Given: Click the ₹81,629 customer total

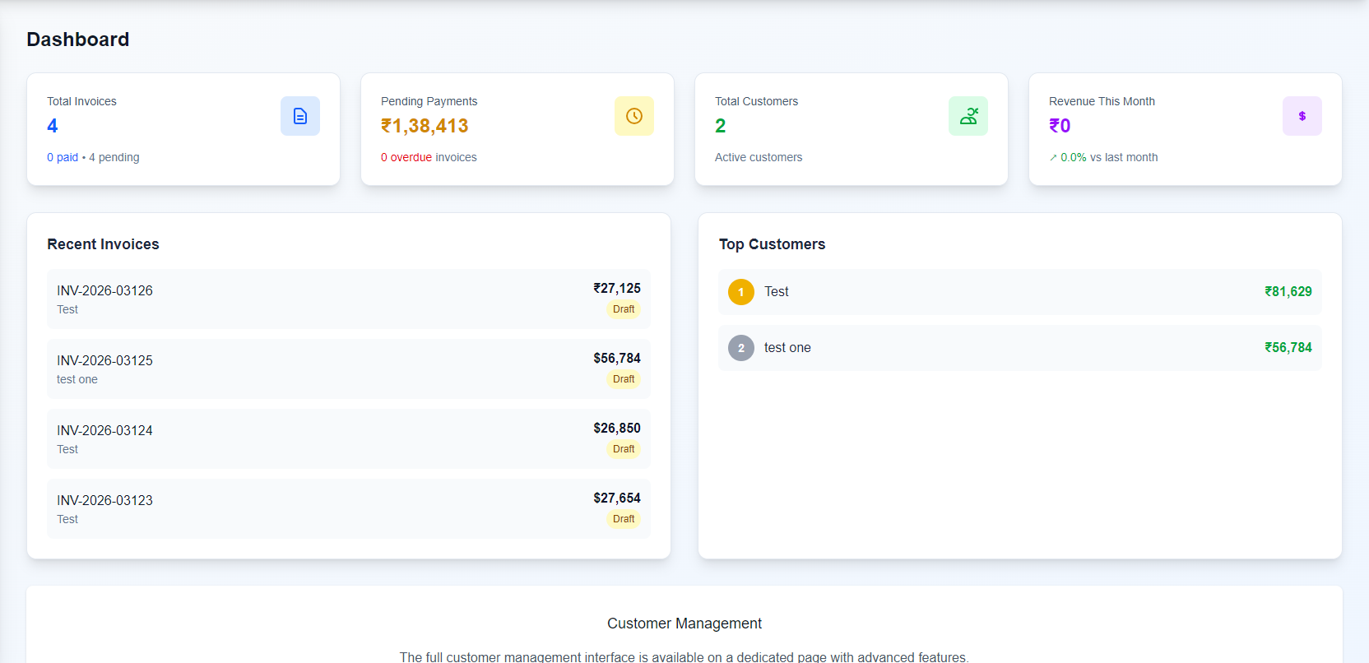Looking at the screenshot, I should point(1288,291).
